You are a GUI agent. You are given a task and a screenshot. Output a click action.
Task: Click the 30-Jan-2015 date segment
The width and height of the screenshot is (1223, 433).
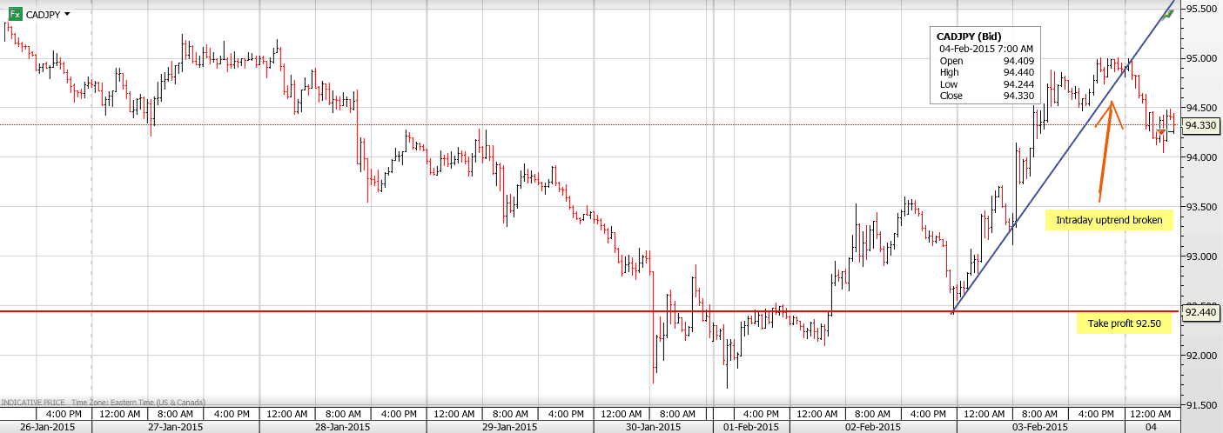click(653, 427)
